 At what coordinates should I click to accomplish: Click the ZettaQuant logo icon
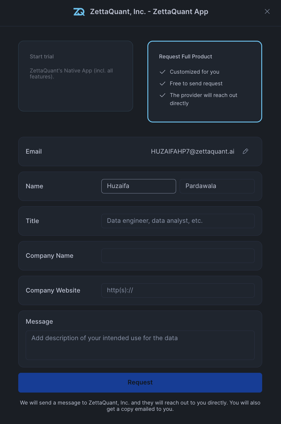79,12
